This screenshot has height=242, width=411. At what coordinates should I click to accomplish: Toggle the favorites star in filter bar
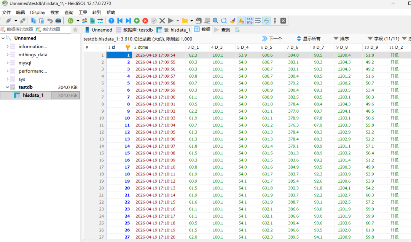[75, 29]
